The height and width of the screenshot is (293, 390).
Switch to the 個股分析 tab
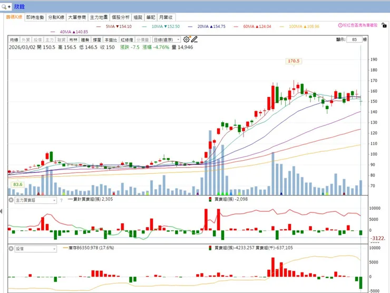click(121, 17)
